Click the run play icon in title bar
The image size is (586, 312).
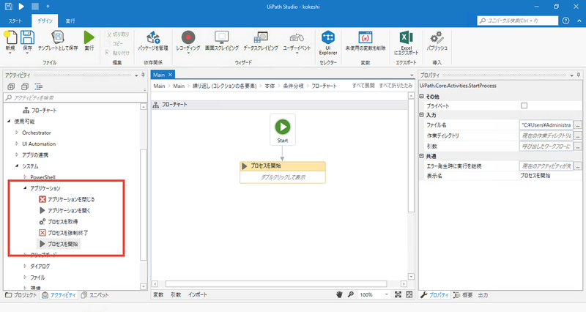[21, 7]
